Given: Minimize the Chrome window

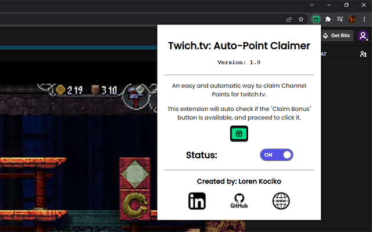Looking at the screenshot, I should pos(329,5).
